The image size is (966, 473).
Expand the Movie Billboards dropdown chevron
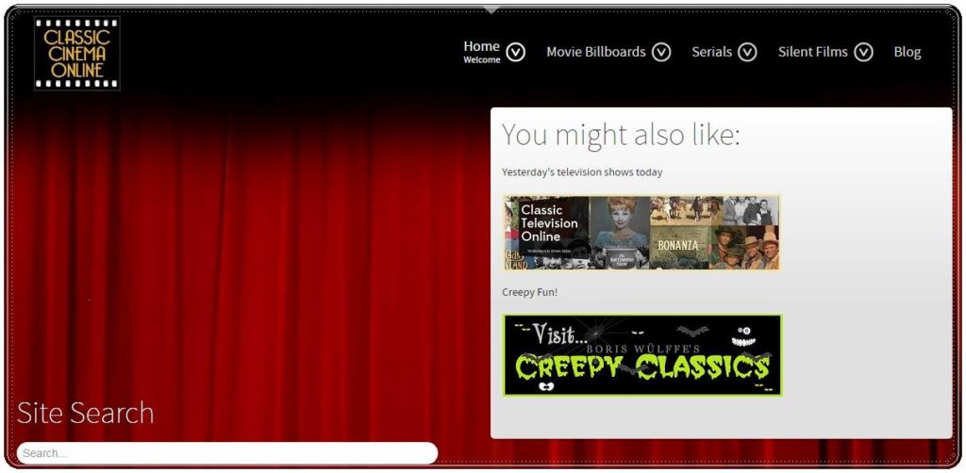[x=661, y=52]
